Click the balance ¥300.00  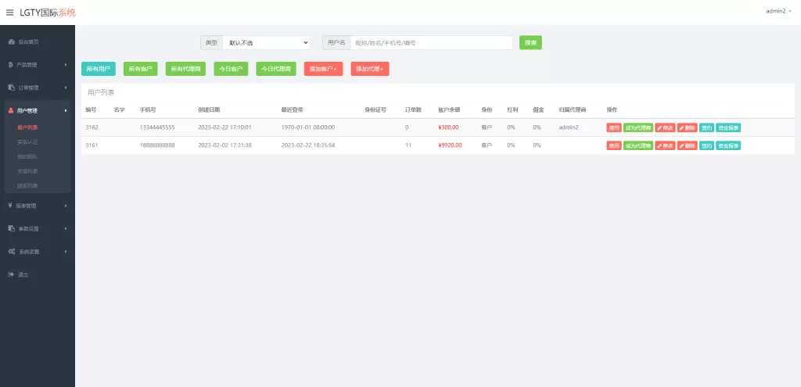pyautogui.click(x=448, y=127)
